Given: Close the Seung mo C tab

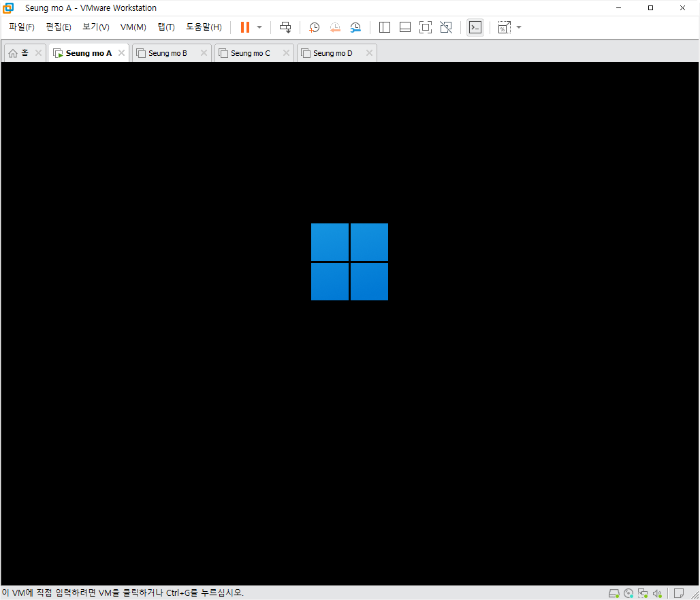Looking at the screenshot, I should pyautogui.click(x=286, y=53).
